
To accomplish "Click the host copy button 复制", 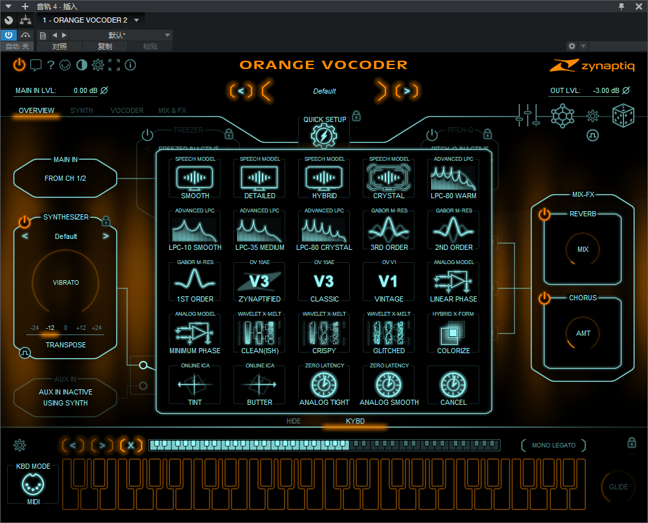I will pos(105,46).
